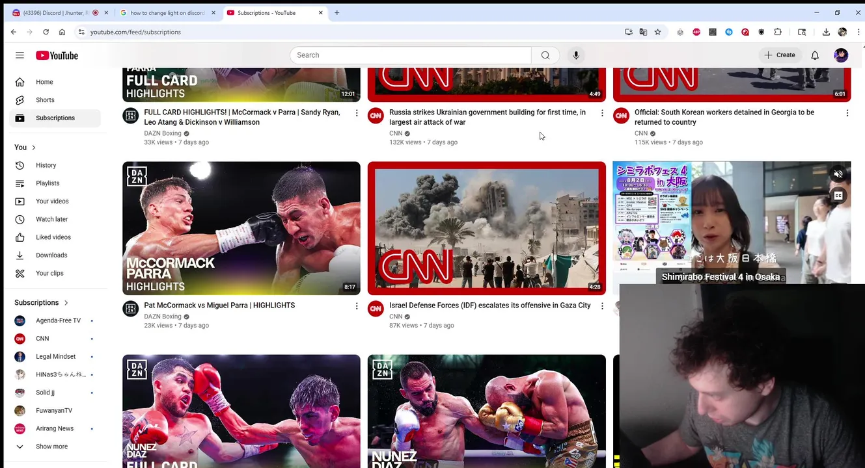Screen dimensions: 865x468
Task: Unmute the Shimirabo Festival preview video
Action: point(838,174)
